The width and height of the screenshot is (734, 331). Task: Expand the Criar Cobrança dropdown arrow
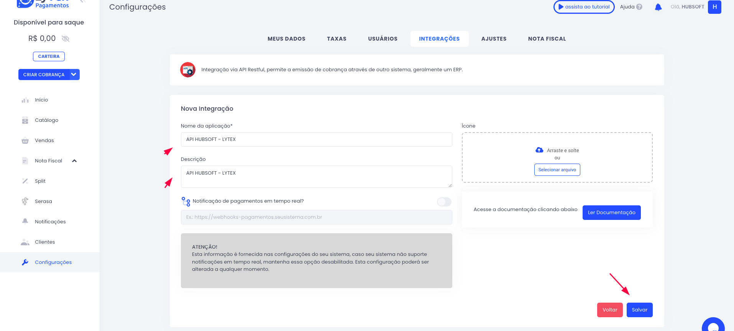[74, 75]
